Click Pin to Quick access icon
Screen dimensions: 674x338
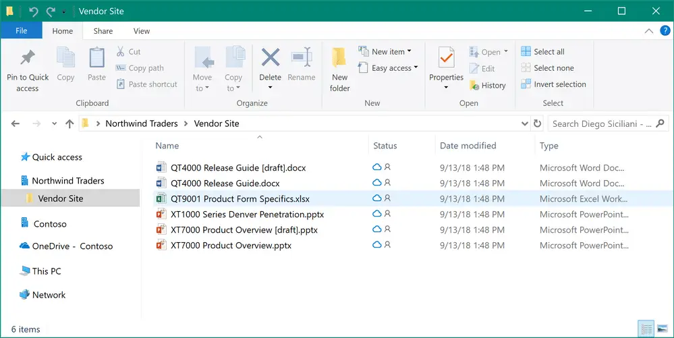pyautogui.click(x=28, y=57)
